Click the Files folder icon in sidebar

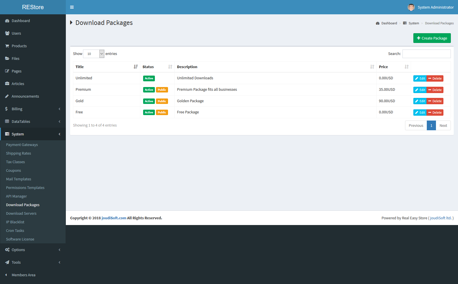click(7, 59)
